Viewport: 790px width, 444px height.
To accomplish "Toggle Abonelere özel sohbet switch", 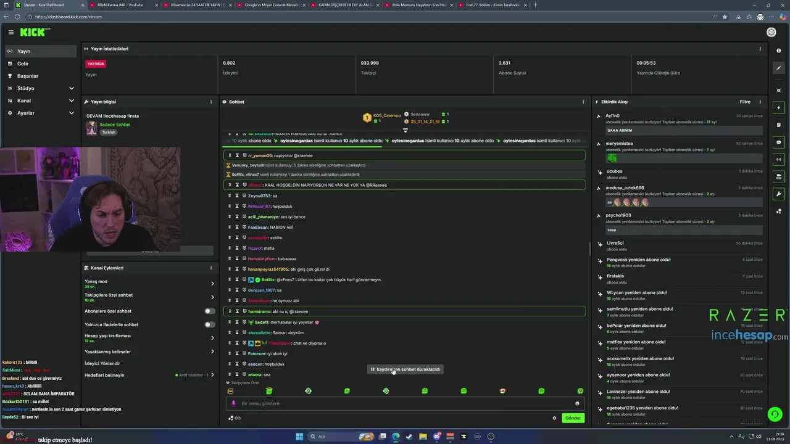I will (x=210, y=311).
